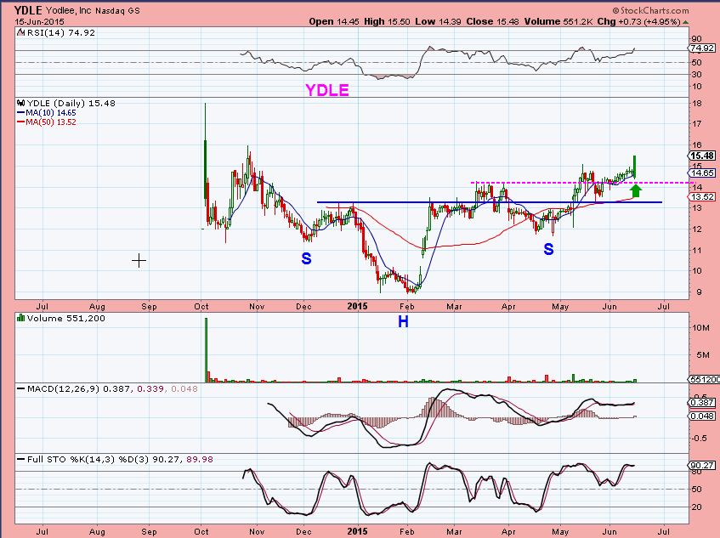Click the 0.387 MACD value tag on right axis
720x538 pixels.
pyautogui.click(x=702, y=403)
